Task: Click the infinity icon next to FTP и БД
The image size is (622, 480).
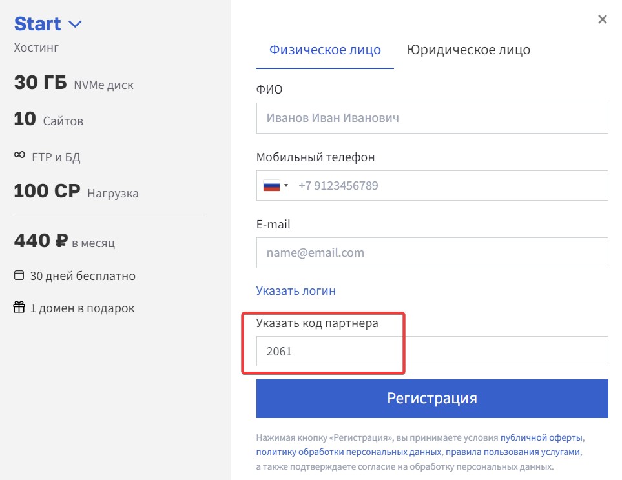Action: [18, 155]
